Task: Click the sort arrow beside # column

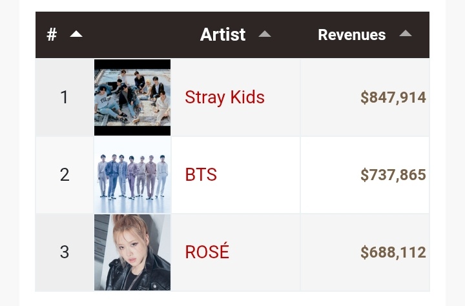Action: [x=76, y=34]
